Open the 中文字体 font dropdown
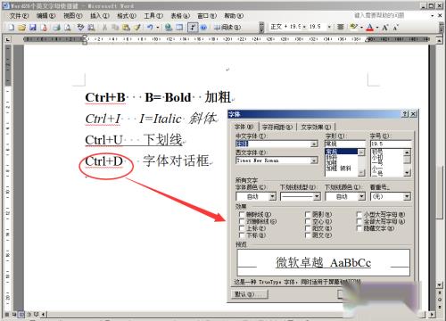446x321 pixels. coord(314,144)
